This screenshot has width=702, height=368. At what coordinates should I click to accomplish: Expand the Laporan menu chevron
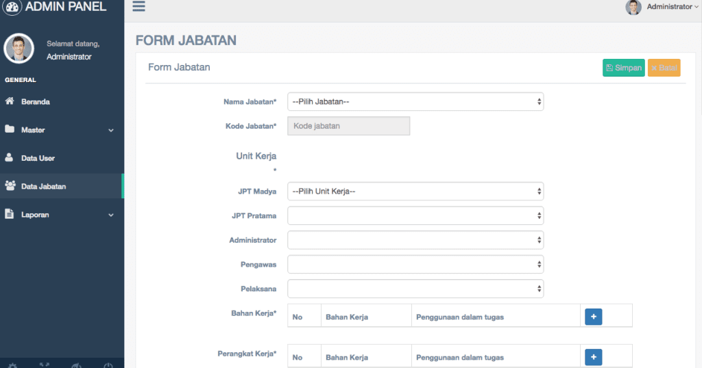(x=111, y=215)
